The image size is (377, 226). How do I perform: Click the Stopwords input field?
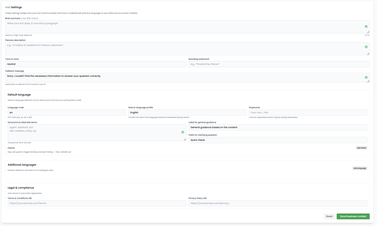coord(308,112)
